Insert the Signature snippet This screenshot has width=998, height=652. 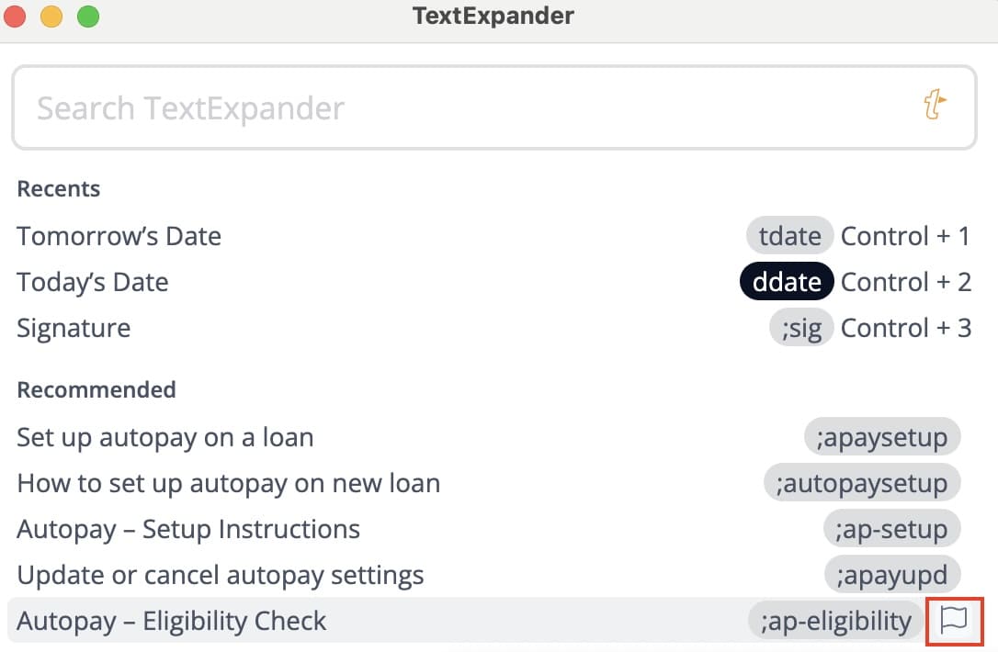(74, 328)
